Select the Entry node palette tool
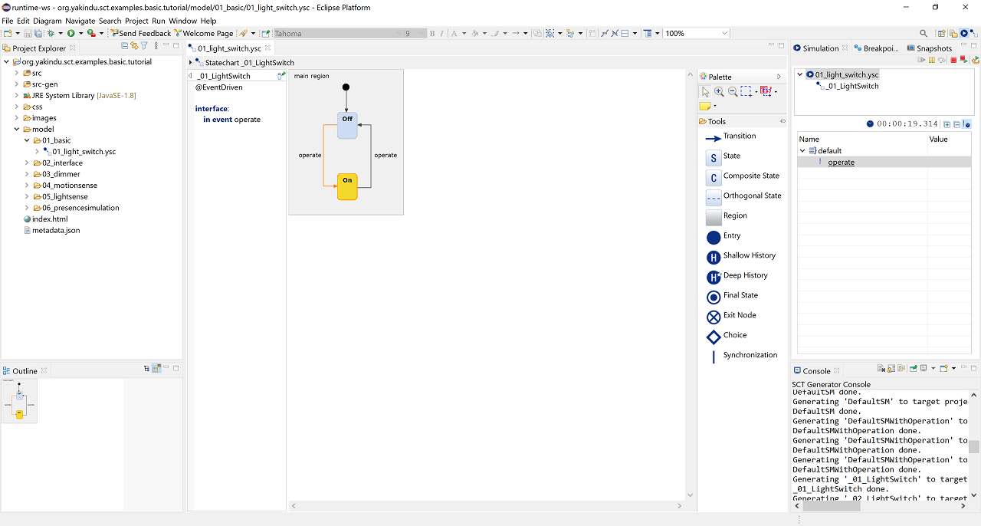The width and height of the screenshot is (981, 526). click(723, 237)
